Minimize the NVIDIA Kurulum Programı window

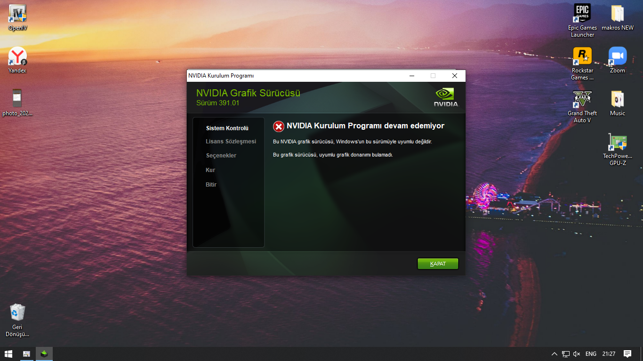[412, 76]
